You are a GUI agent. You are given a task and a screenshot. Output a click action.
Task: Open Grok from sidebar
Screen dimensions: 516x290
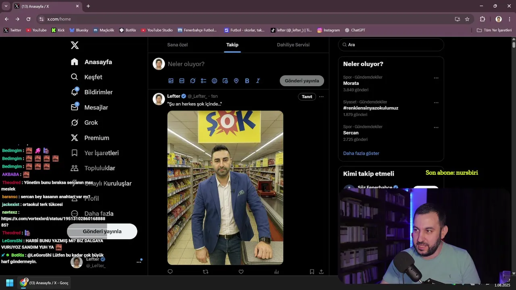[x=84, y=122]
